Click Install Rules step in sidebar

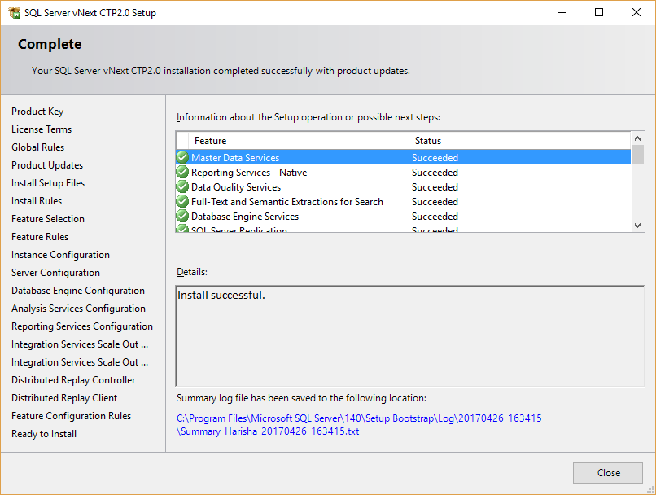tap(37, 201)
